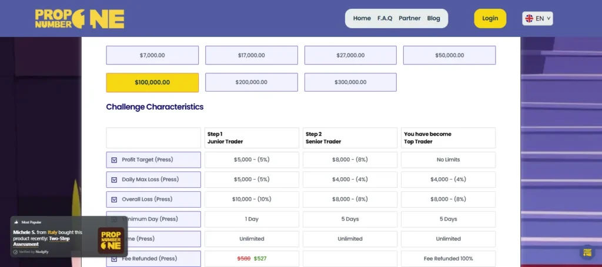Click the struck-through $580 price
Image resolution: width=602 pixels, height=267 pixels.
point(244,259)
